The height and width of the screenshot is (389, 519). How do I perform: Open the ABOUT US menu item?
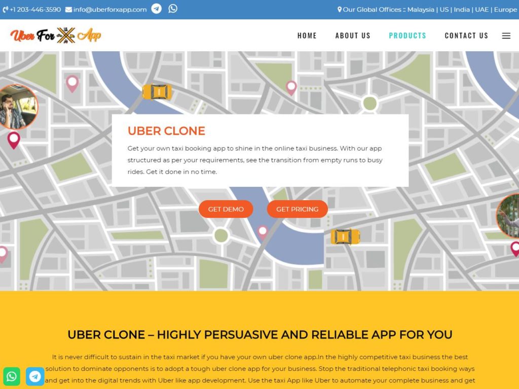pos(353,36)
